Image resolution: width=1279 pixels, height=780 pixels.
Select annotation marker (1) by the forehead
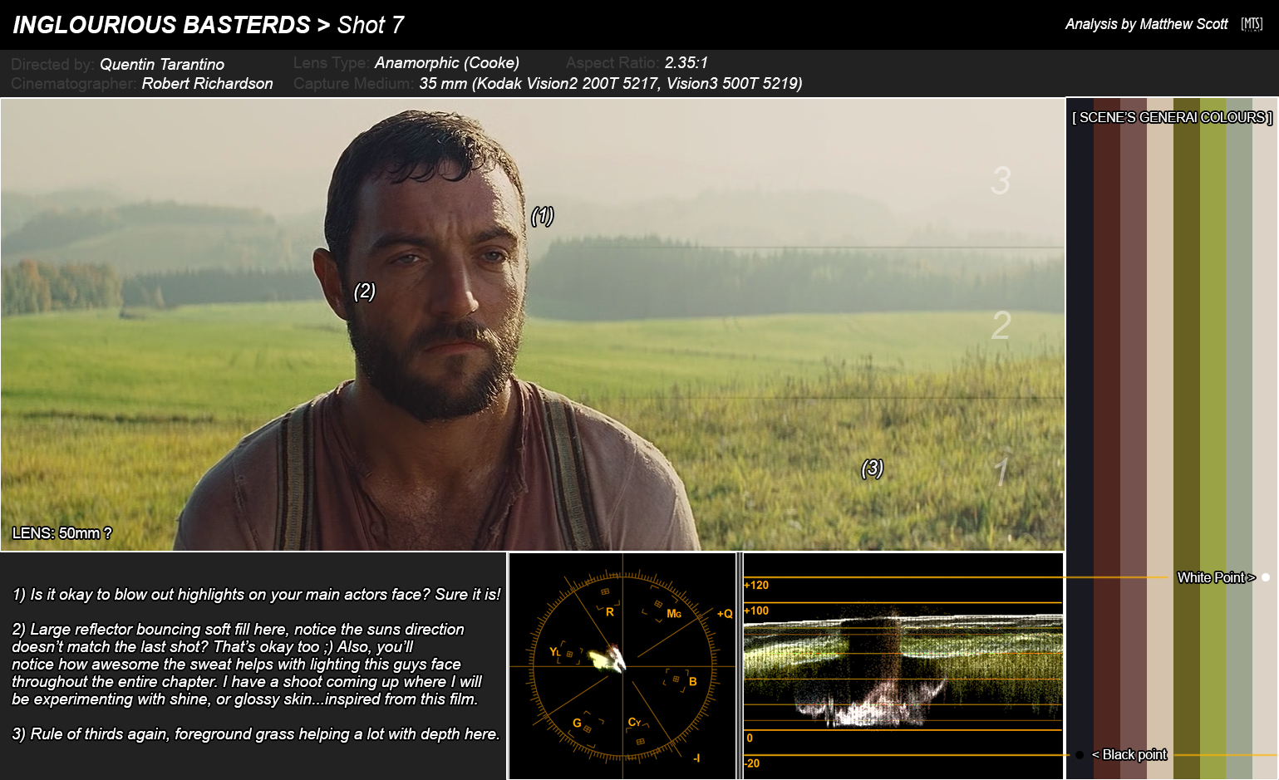pos(543,216)
